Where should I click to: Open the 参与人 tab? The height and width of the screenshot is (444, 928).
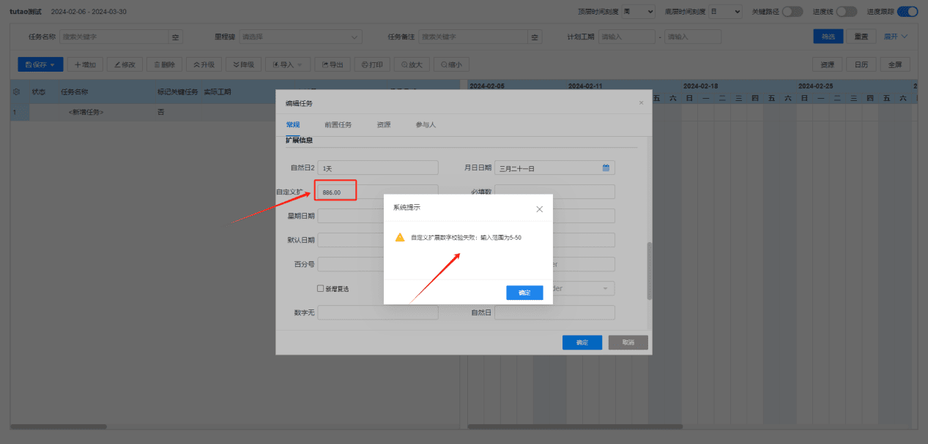point(426,125)
